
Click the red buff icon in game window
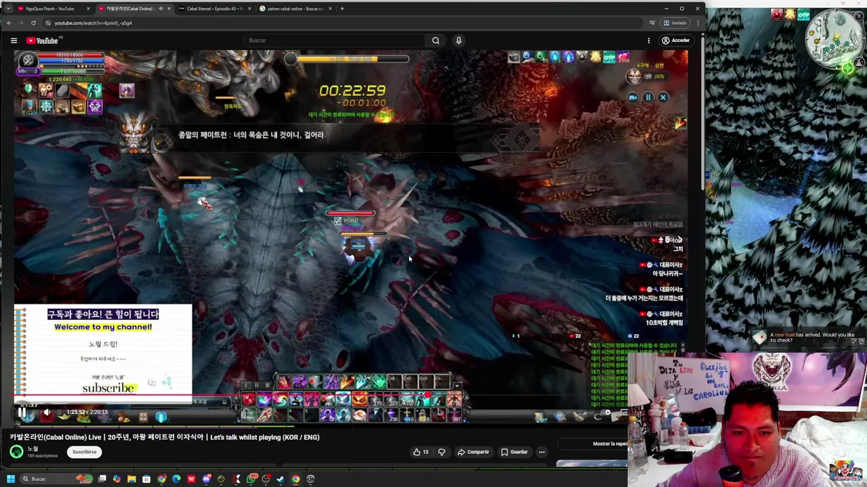[x=777, y=14]
